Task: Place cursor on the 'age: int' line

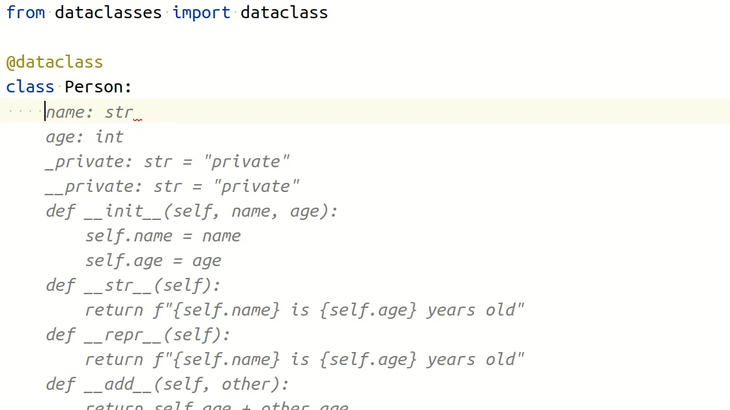Action: click(84, 137)
